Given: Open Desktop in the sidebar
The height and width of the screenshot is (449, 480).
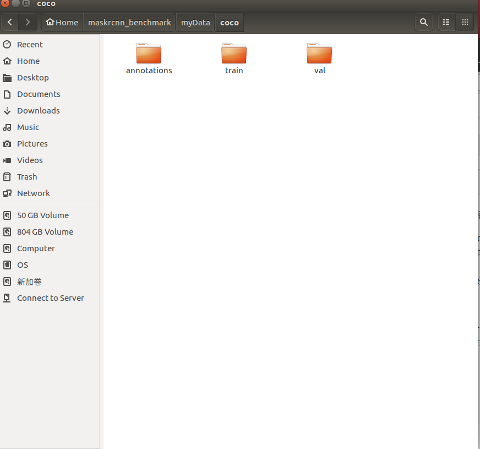Looking at the screenshot, I should click(x=50, y=78).
